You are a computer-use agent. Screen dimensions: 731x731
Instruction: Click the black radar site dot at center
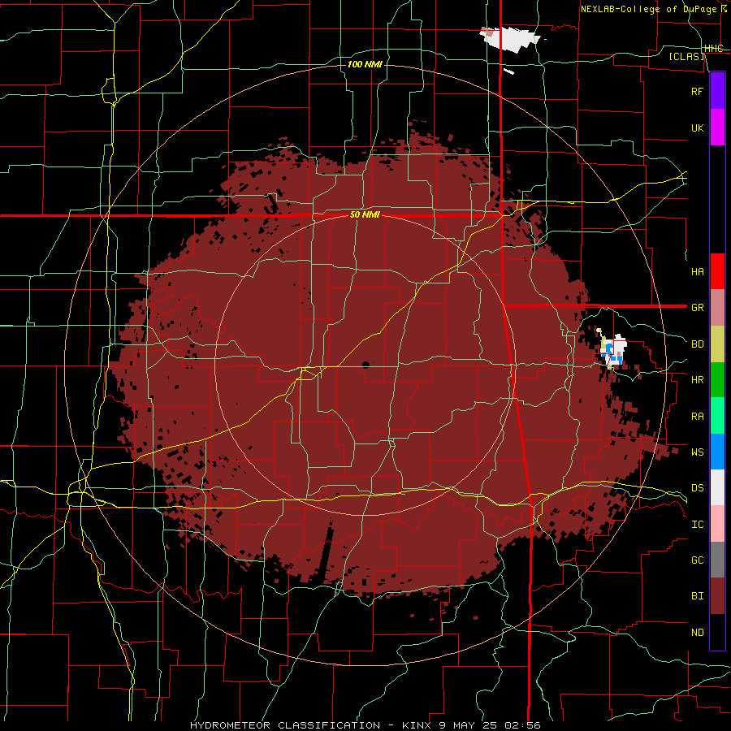click(365, 365)
